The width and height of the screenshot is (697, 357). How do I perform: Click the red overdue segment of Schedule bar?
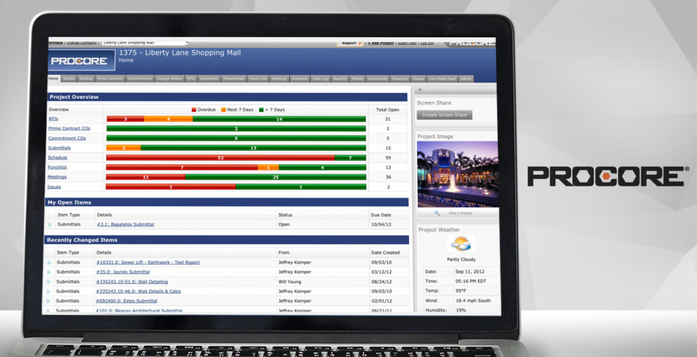(x=220, y=157)
